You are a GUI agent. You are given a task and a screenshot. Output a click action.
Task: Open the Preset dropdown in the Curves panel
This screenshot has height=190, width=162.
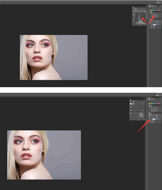(140, 10)
